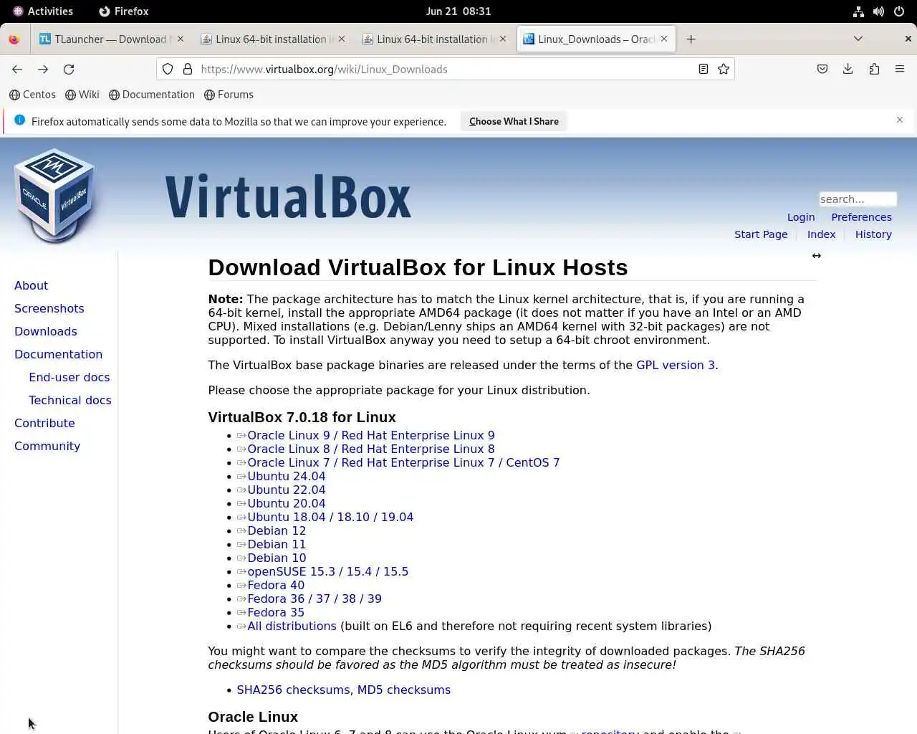The image size is (917, 734).
Task: Go to the Start Page link
Action: pos(761,234)
